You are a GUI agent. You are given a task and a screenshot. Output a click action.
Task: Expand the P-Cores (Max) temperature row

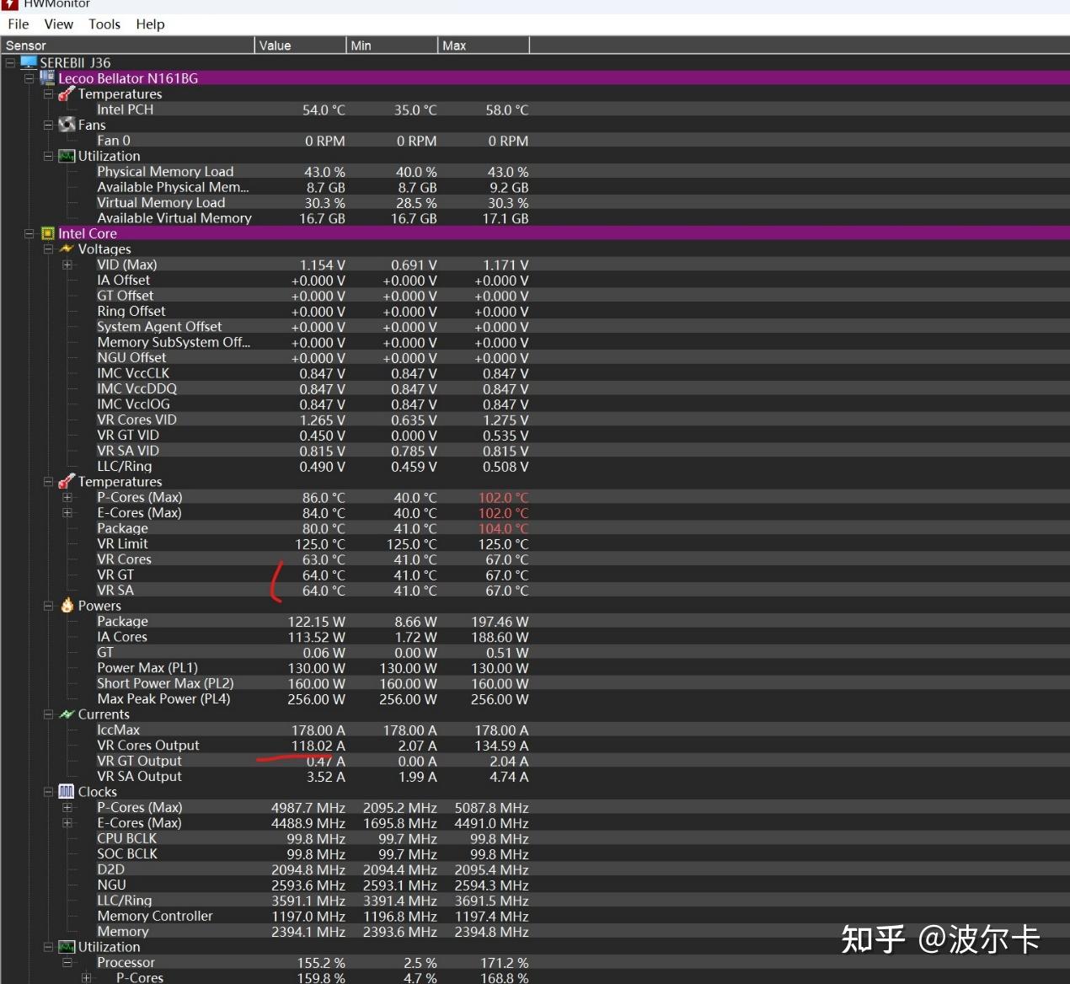click(67, 497)
